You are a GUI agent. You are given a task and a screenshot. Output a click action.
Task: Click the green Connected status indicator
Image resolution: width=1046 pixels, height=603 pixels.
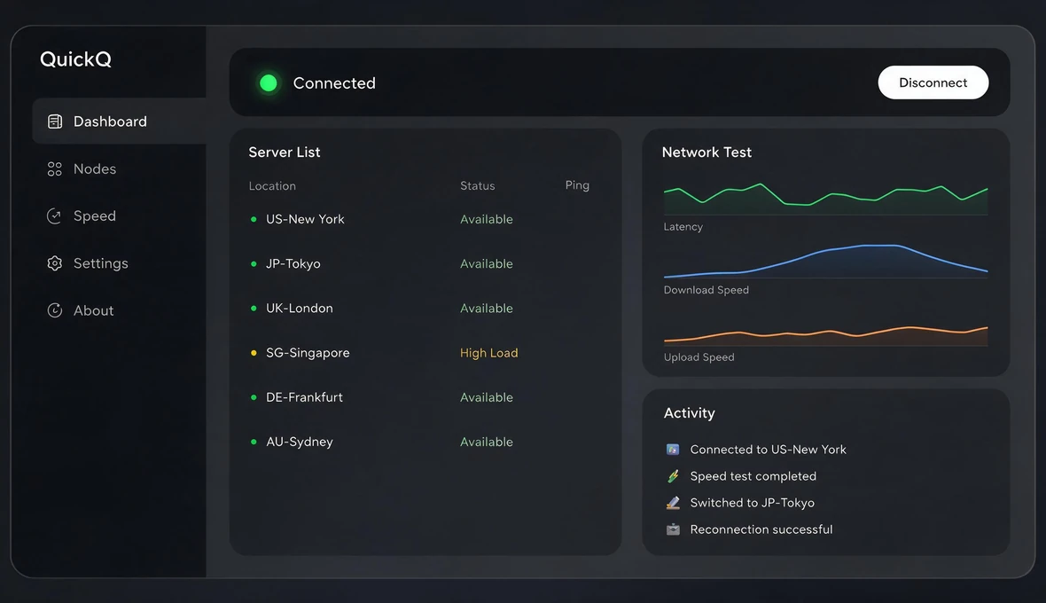(x=269, y=82)
